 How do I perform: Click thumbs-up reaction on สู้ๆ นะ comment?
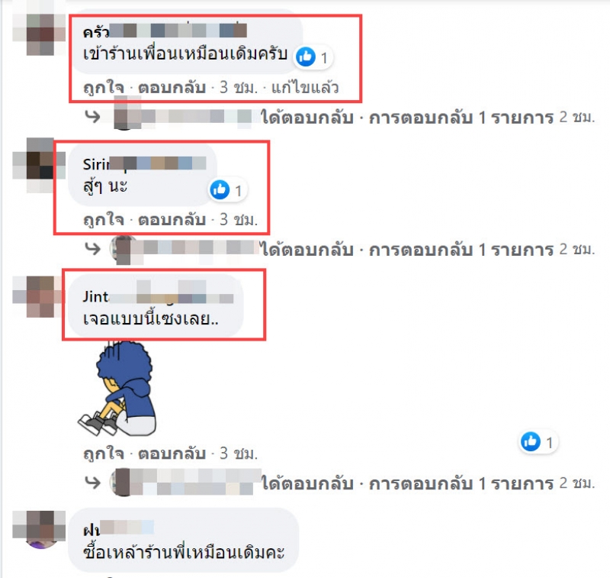[x=220, y=189]
